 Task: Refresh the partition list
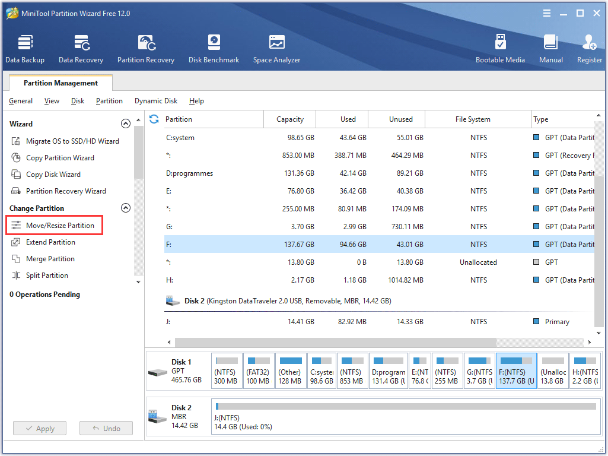coord(154,119)
